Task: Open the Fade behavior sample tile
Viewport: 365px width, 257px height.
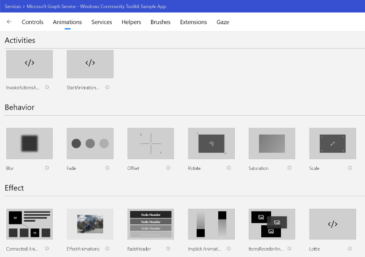Action: click(x=90, y=143)
